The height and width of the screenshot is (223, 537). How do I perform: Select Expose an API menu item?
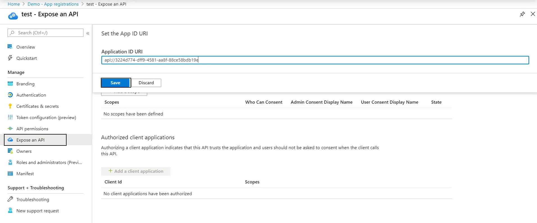[35, 140]
